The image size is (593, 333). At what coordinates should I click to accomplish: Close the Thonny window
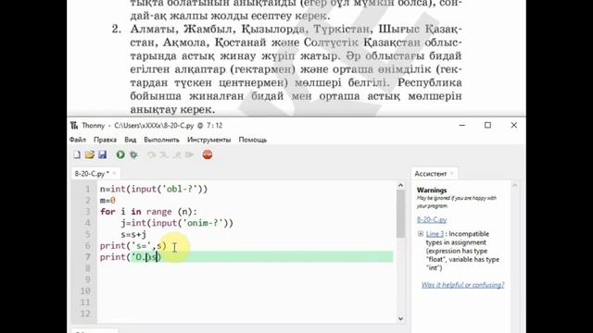[513, 126]
